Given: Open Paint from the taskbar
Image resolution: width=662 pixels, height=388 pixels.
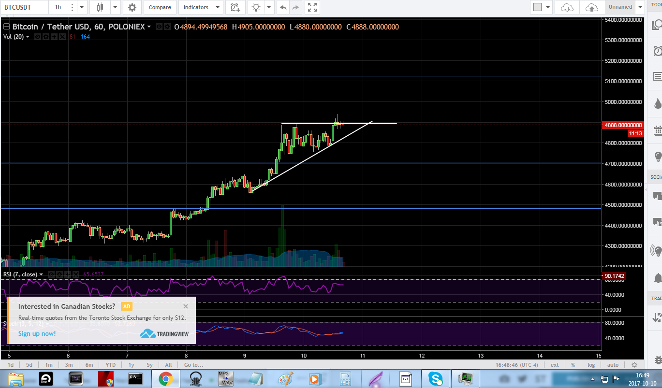Looking at the screenshot, I should point(285,378).
